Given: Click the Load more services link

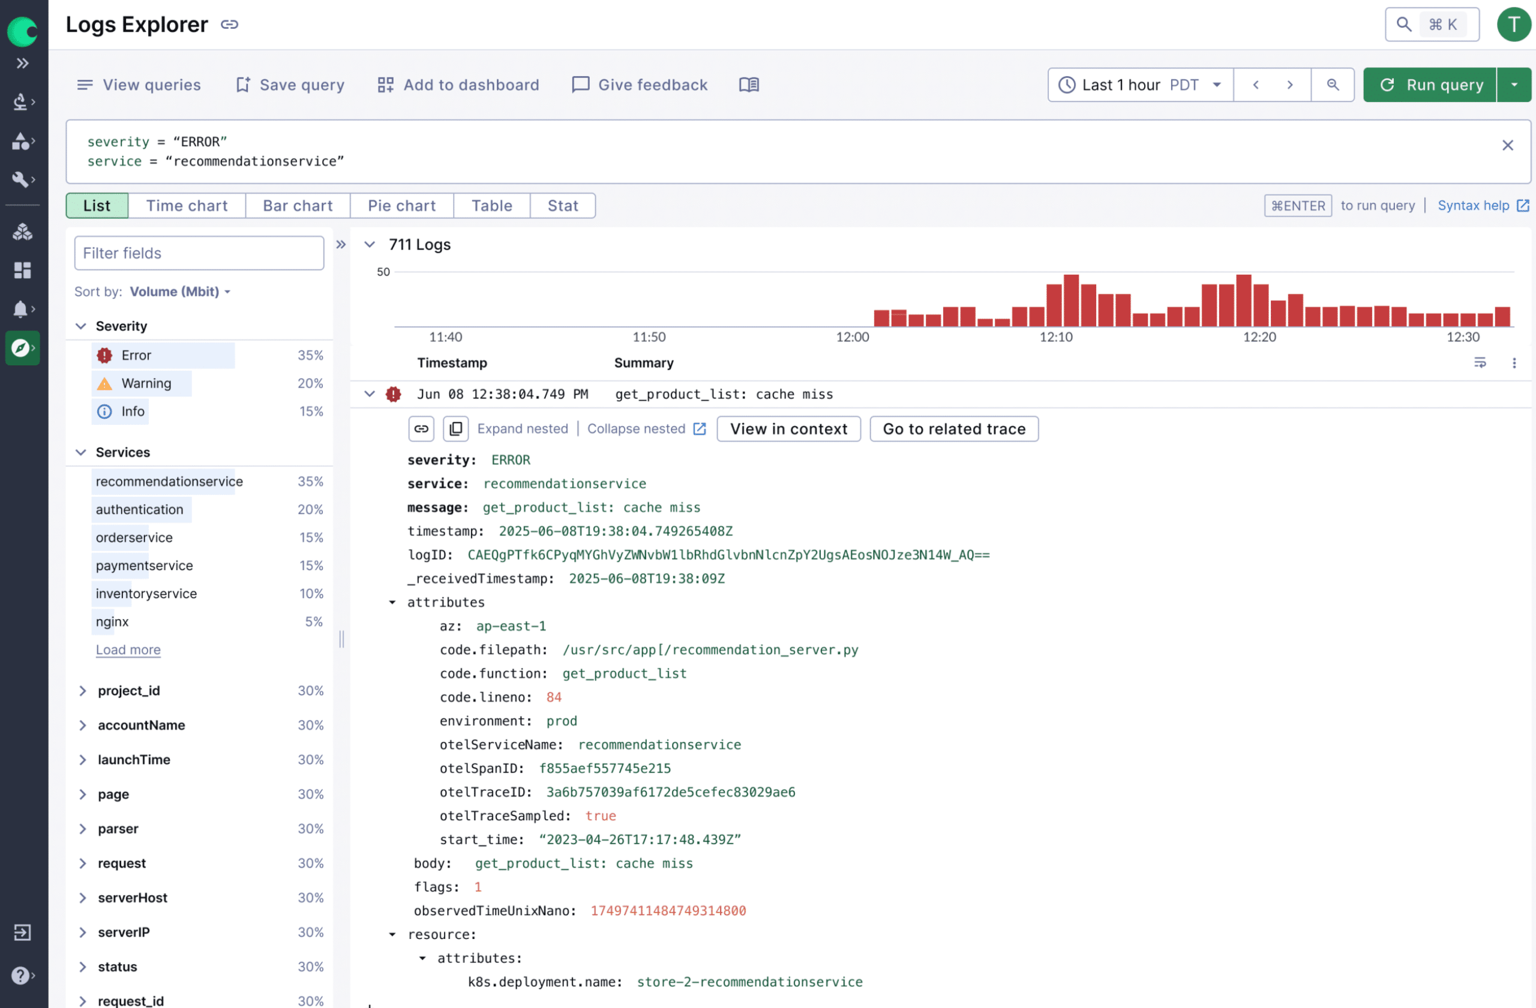Looking at the screenshot, I should click(128, 650).
